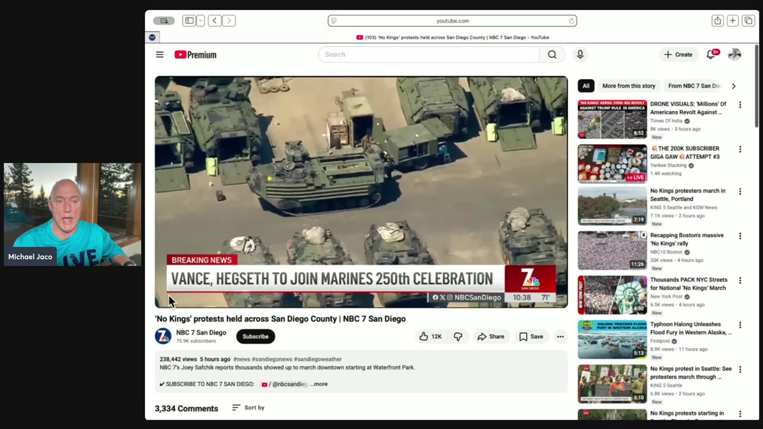This screenshot has height=429, width=763.
Task: Click the search magnifier button
Action: [552, 55]
